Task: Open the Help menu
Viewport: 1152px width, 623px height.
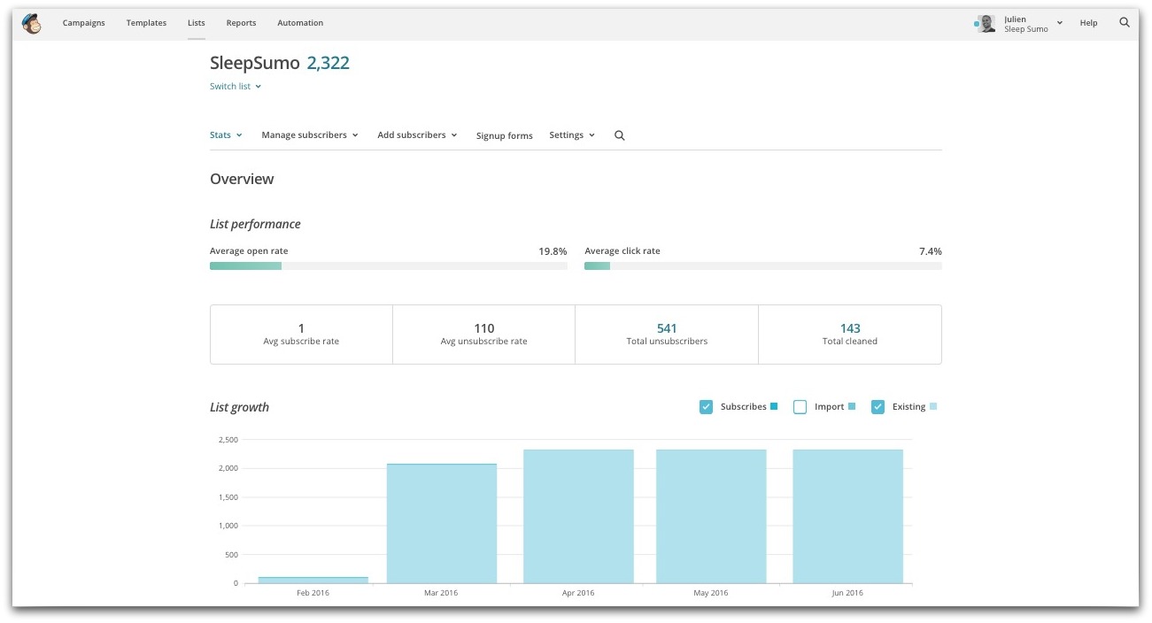Action: pyautogui.click(x=1088, y=23)
